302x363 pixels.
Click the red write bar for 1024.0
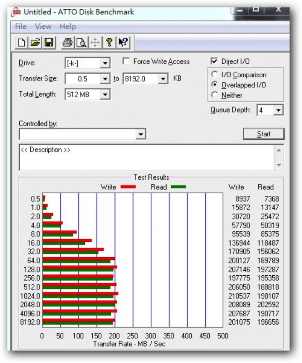(x=80, y=294)
